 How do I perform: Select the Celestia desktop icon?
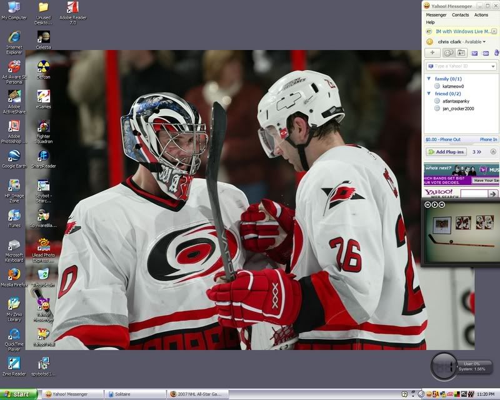[43, 37]
